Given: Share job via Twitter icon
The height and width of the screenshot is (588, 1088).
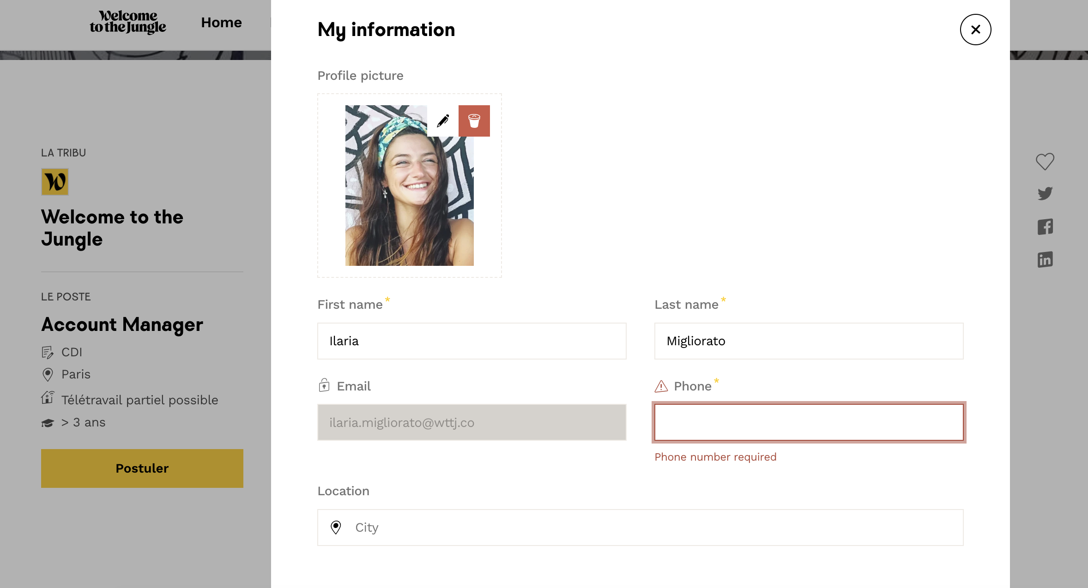Looking at the screenshot, I should click(1045, 193).
